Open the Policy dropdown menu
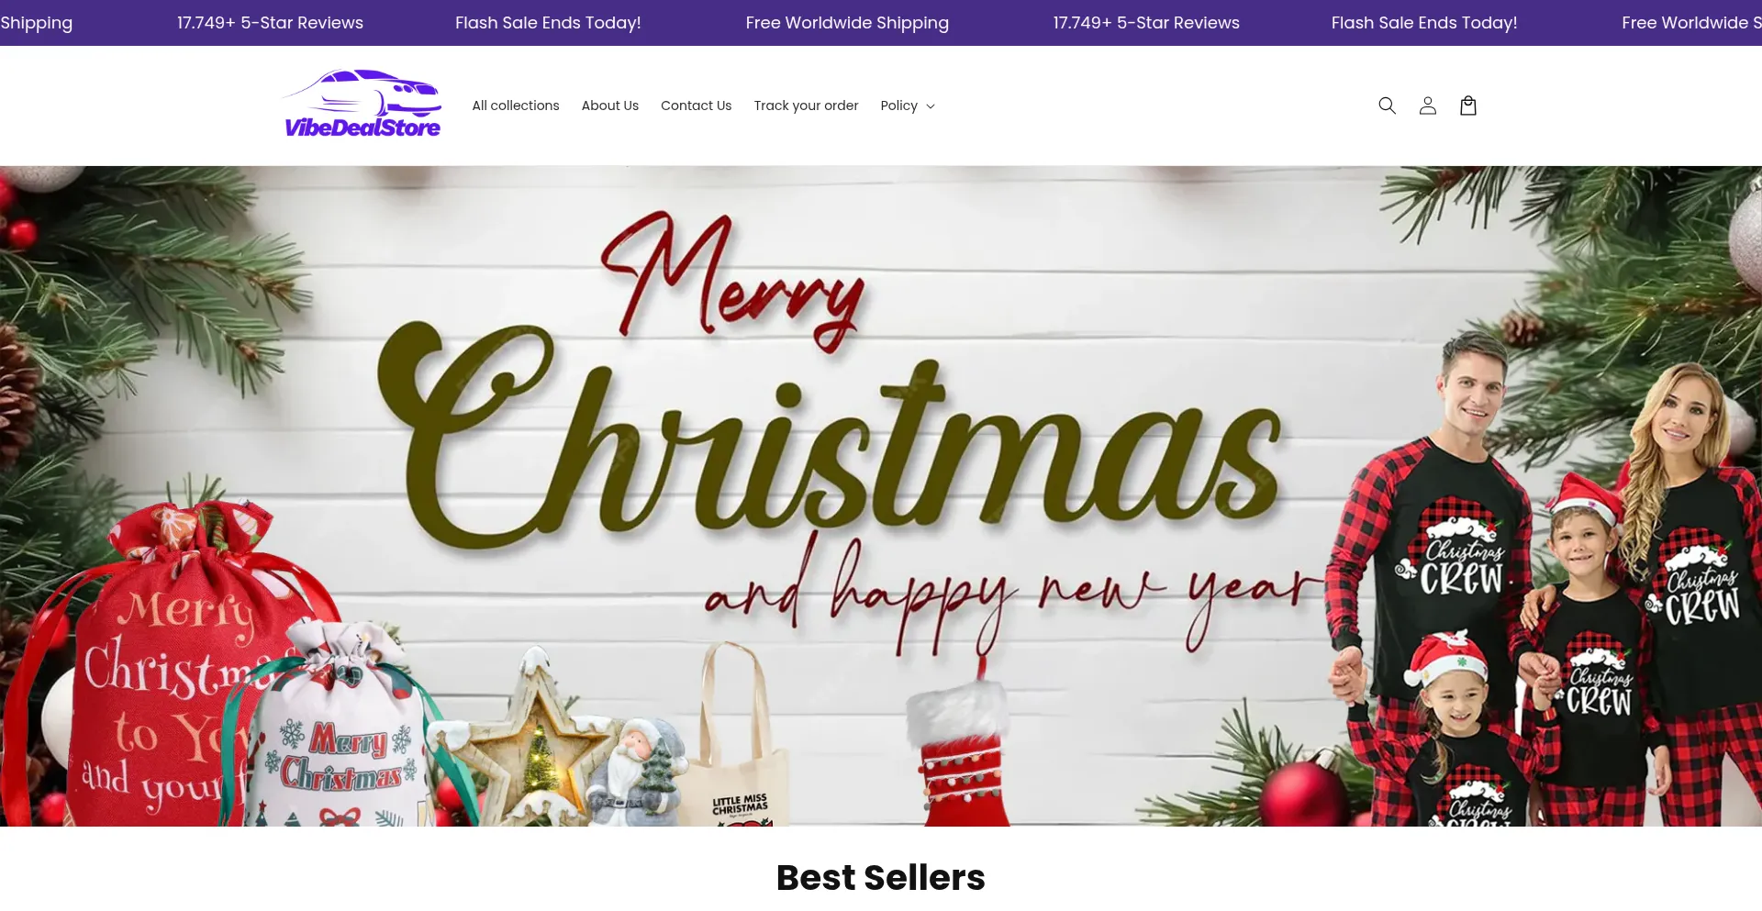Viewport: 1762px width, 911px height. coord(908,106)
